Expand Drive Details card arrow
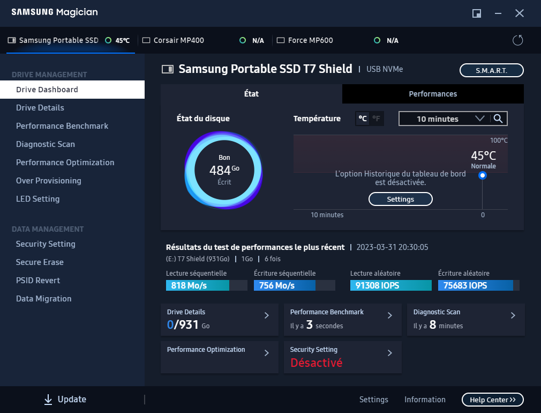The height and width of the screenshot is (413, 541). (266, 315)
